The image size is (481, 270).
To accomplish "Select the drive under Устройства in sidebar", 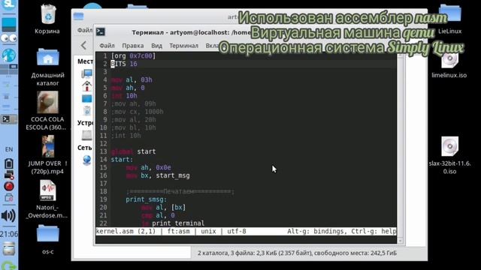I will click(x=87, y=135).
